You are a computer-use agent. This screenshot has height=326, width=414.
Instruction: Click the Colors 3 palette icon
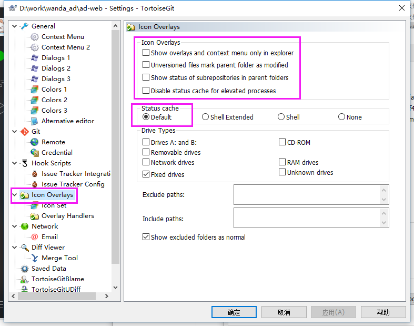[35, 111]
